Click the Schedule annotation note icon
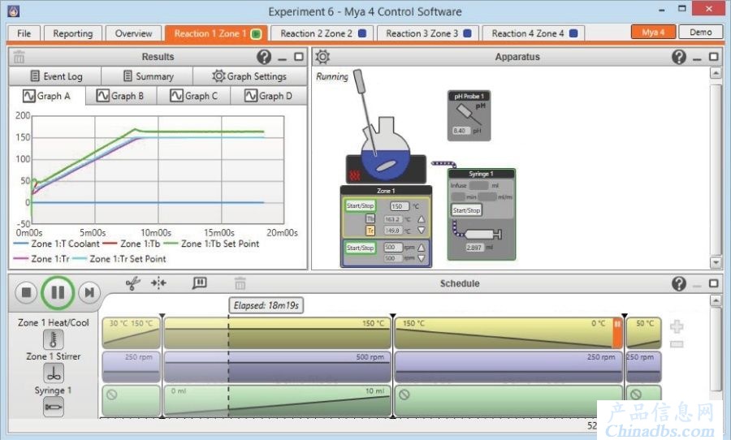 click(200, 283)
